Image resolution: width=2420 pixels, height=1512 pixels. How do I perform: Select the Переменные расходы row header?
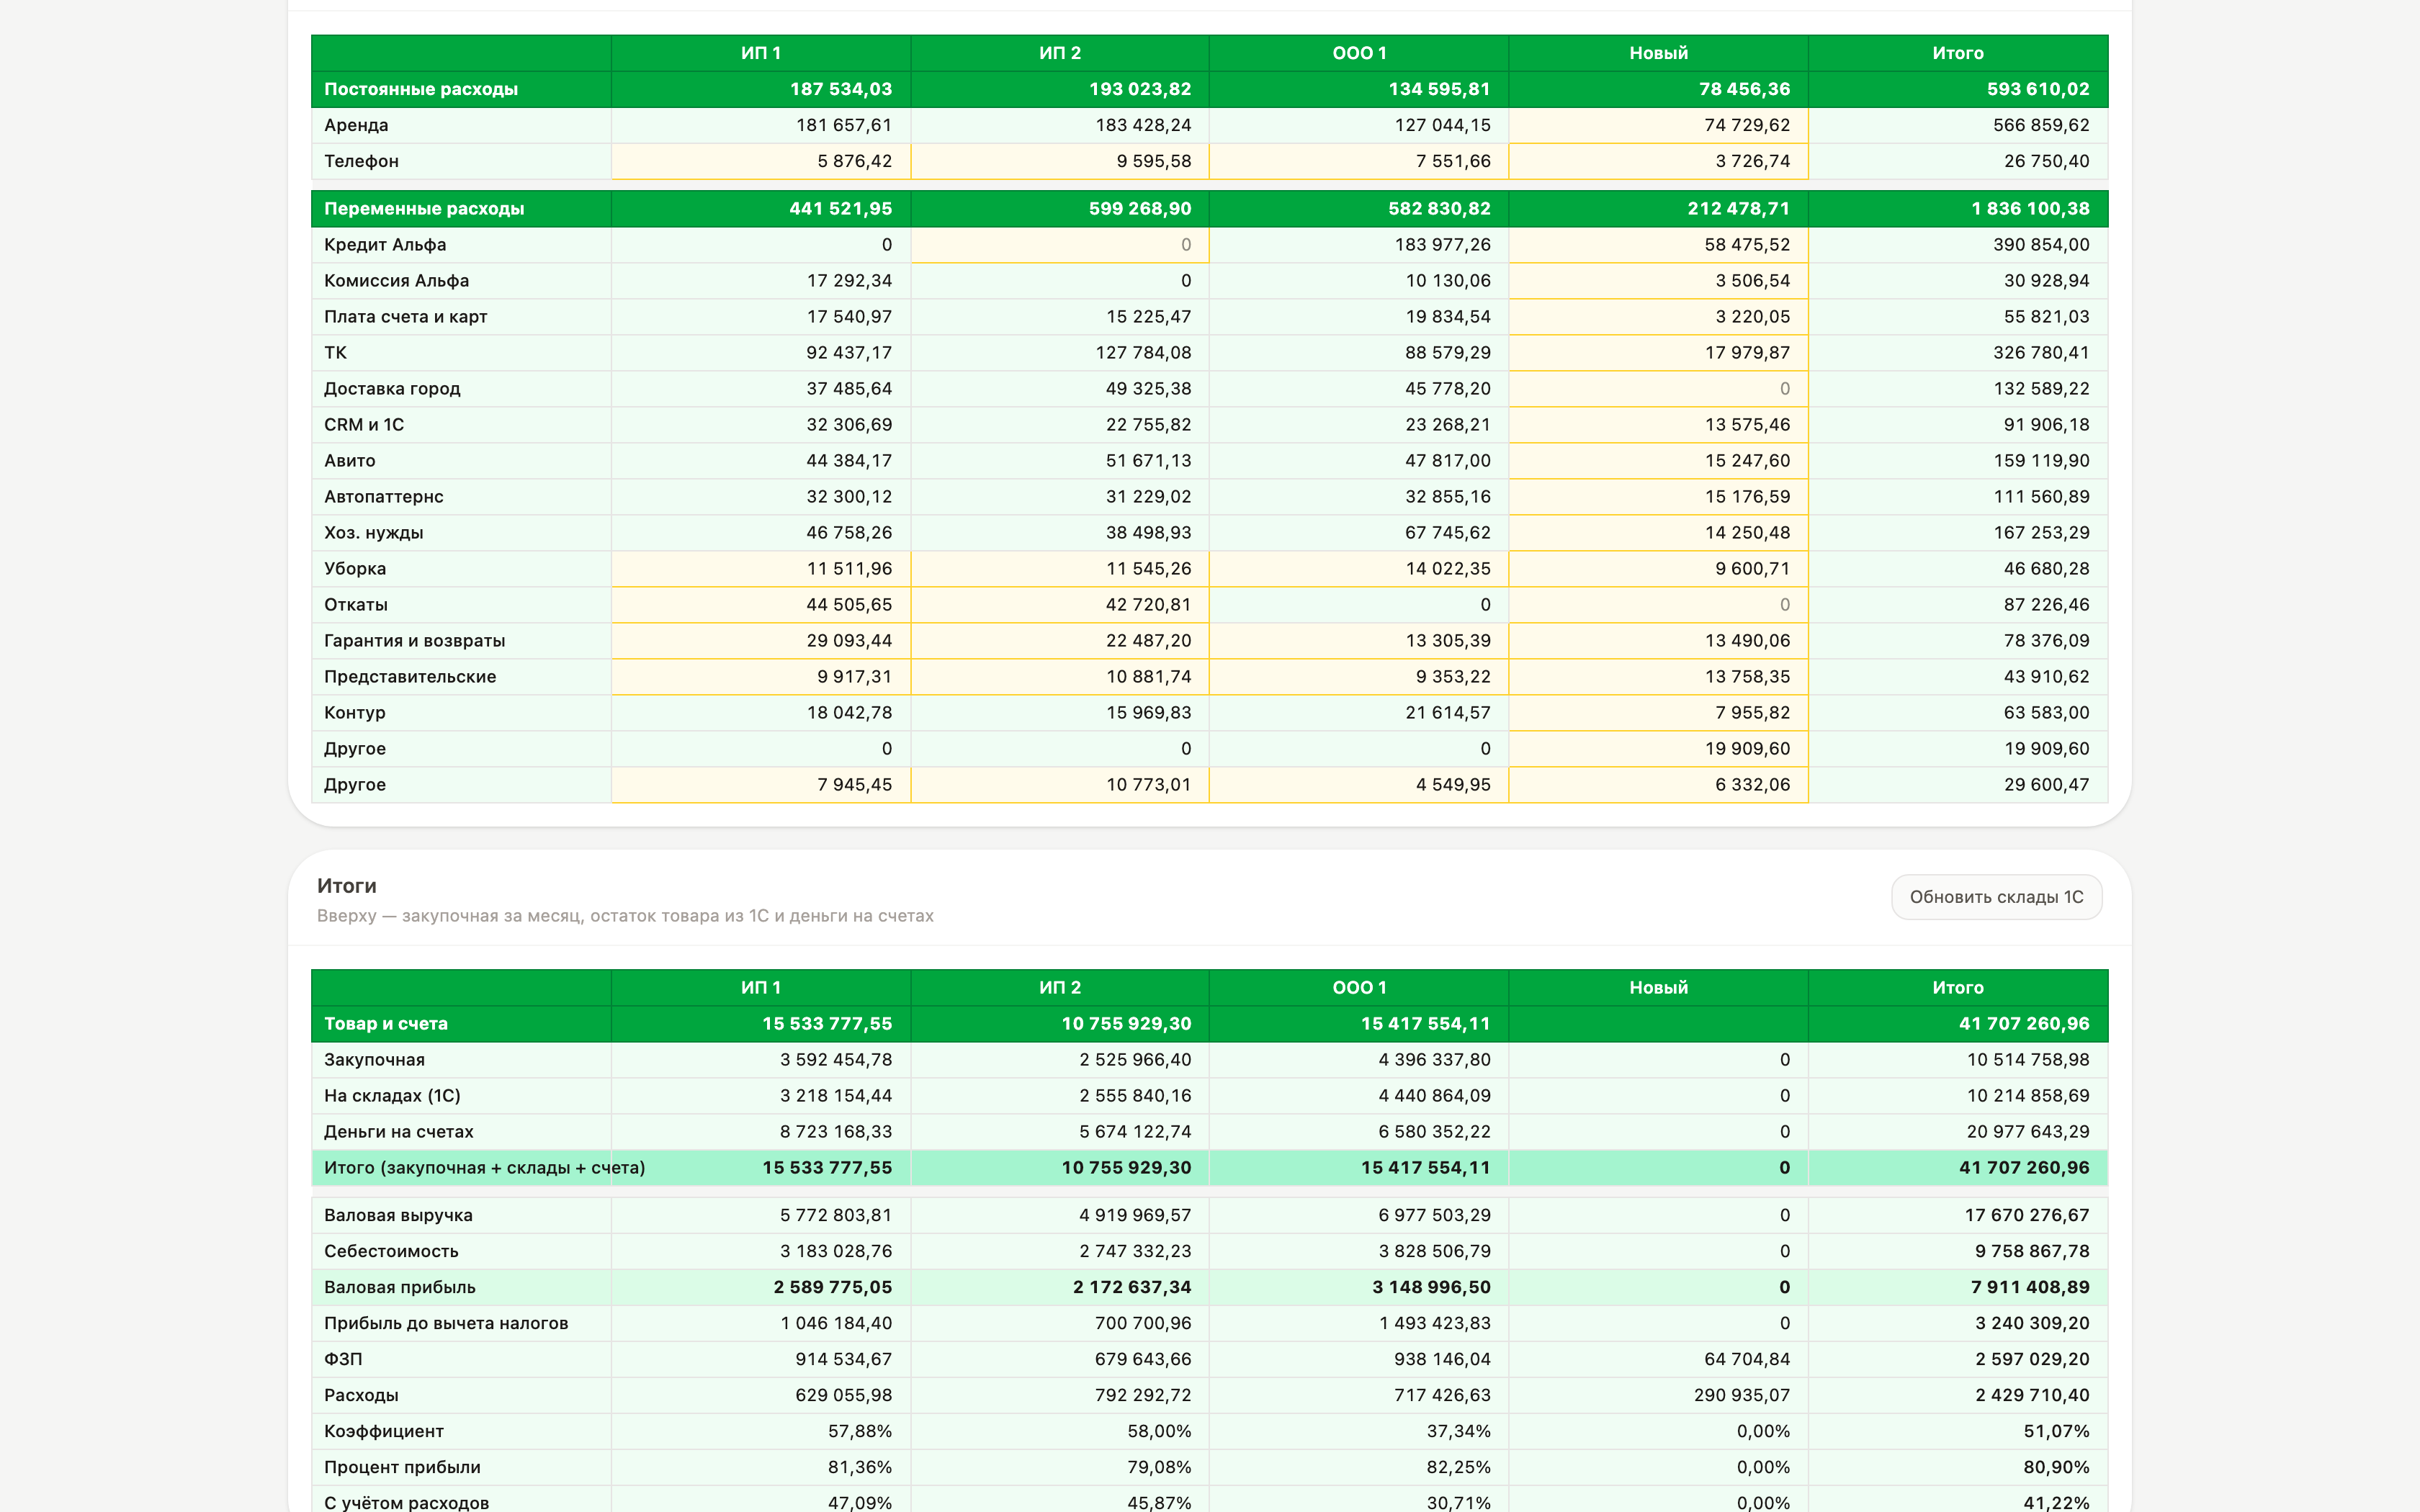tap(461, 209)
